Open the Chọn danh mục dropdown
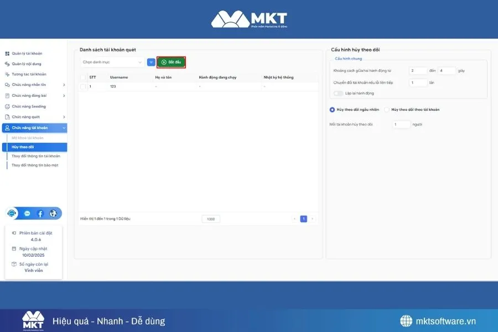The height and width of the screenshot is (332, 498). [x=112, y=62]
